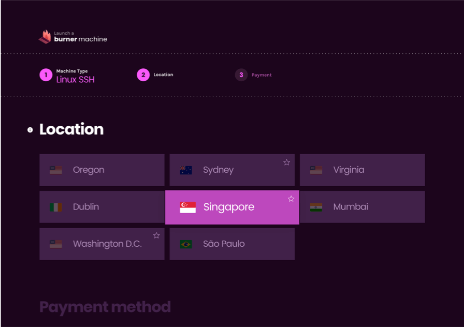Select São Paulo location

tap(232, 244)
